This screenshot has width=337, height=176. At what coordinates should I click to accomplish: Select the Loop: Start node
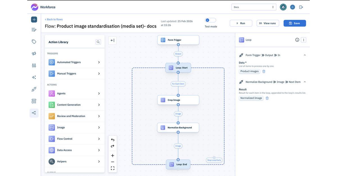(178, 68)
